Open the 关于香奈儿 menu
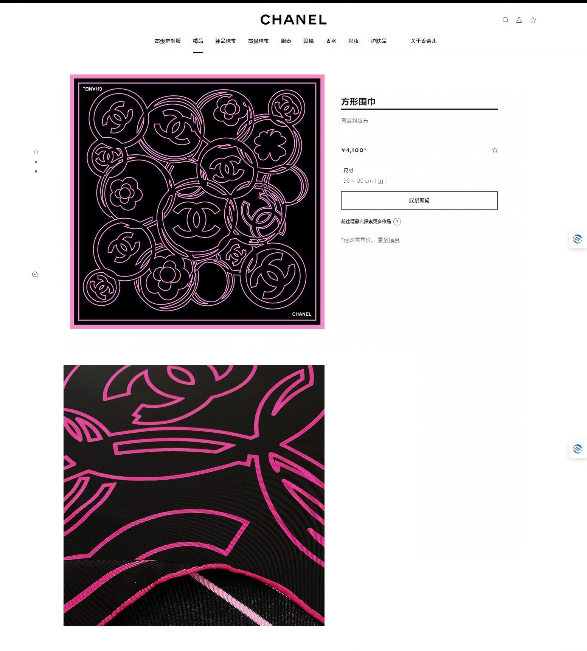The height and width of the screenshot is (651, 587). (423, 41)
